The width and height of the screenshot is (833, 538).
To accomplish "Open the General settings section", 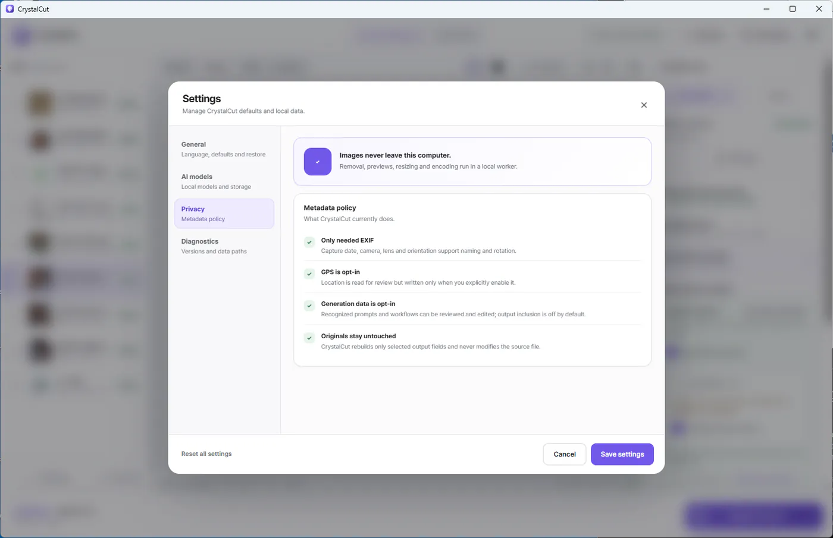I will pyautogui.click(x=224, y=149).
